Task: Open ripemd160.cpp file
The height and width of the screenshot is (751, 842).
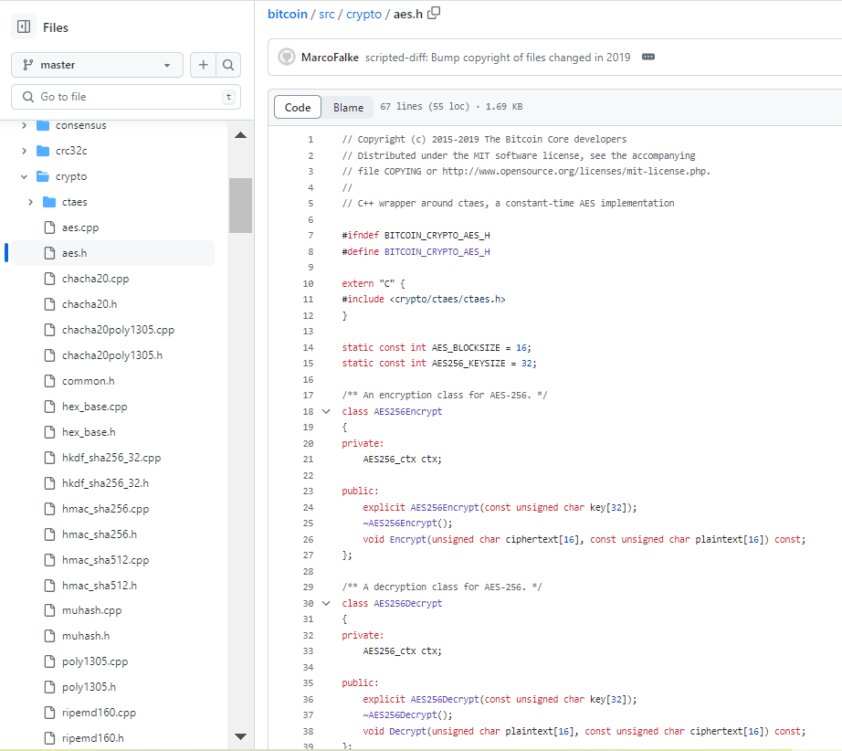Action: click(99, 713)
